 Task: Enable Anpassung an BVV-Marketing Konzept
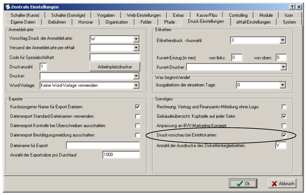(284, 126)
